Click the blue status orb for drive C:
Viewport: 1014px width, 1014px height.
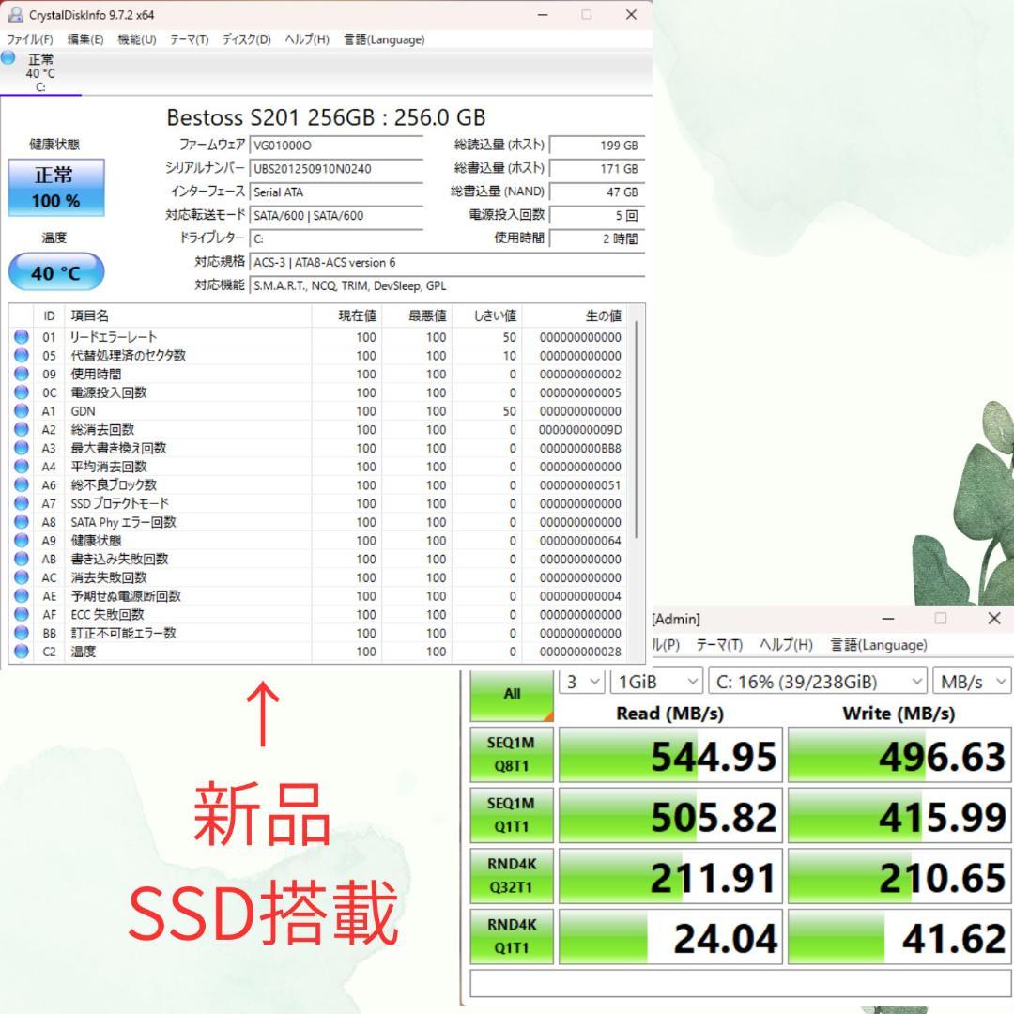pos(8,58)
